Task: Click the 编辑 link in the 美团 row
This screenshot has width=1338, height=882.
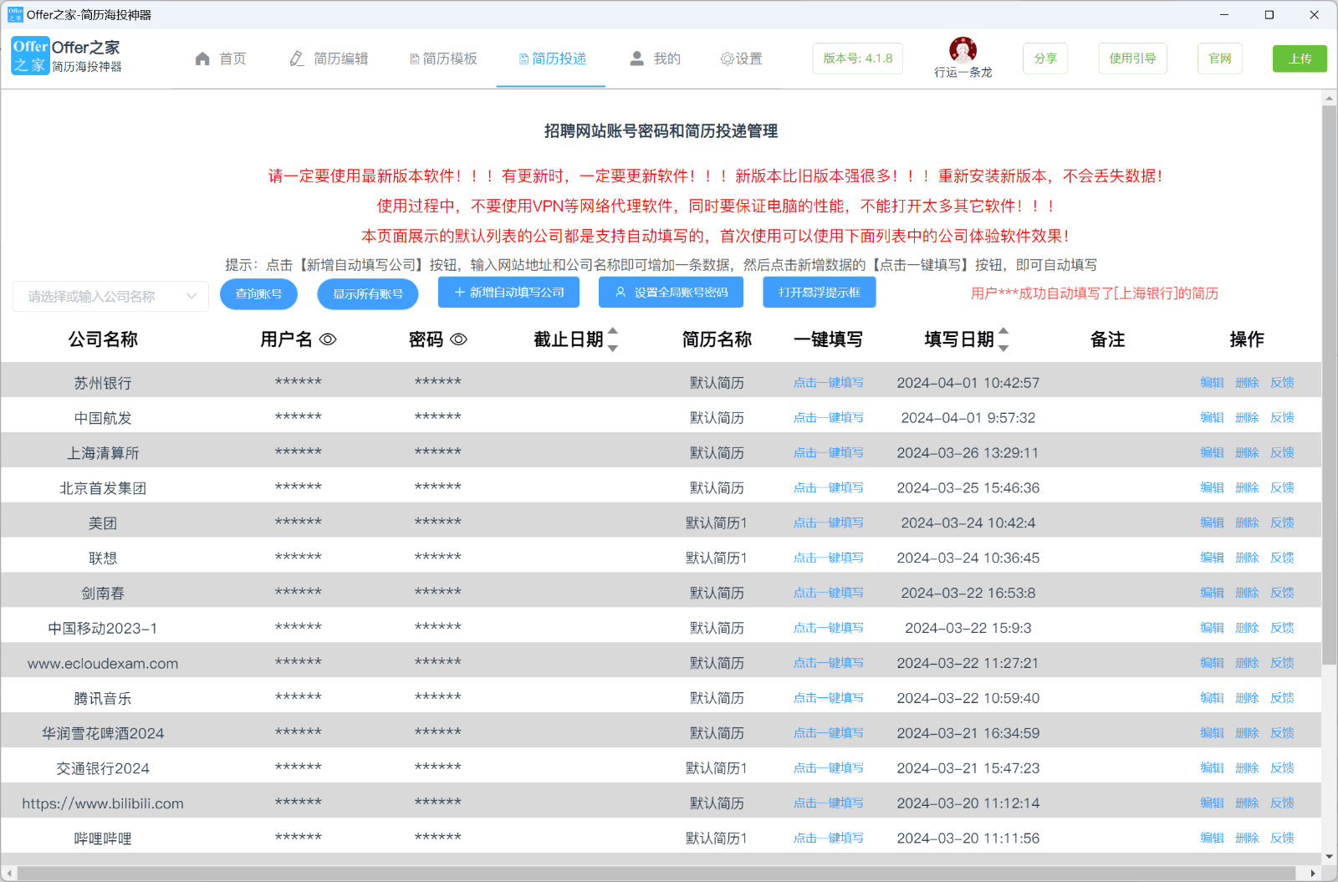Action: [1212, 522]
